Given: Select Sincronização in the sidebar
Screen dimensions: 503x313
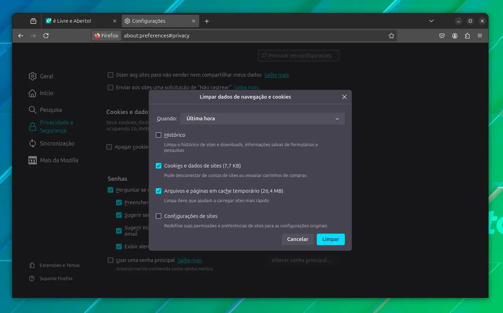Looking at the screenshot, I should [x=52, y=143].
